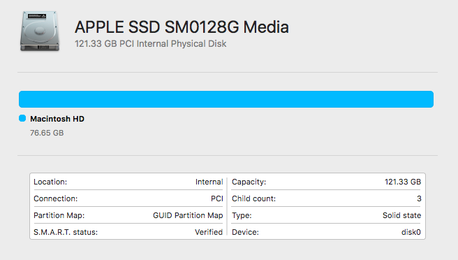458x260 pixels.
Task: Click the 121.33 GB PCI Internal Physical Disk subtitle
Action: pyautogui.click(x=150, y=44)
